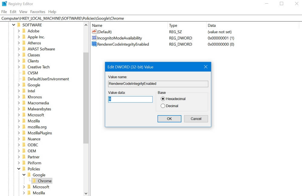Select the MozillaPlugins key
This screenshot has height=196, width=302.
coord(40,133)
